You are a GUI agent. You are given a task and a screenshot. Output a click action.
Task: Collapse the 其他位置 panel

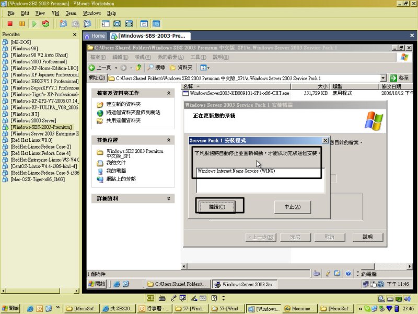pyautogui.click(x=169, y=140)
